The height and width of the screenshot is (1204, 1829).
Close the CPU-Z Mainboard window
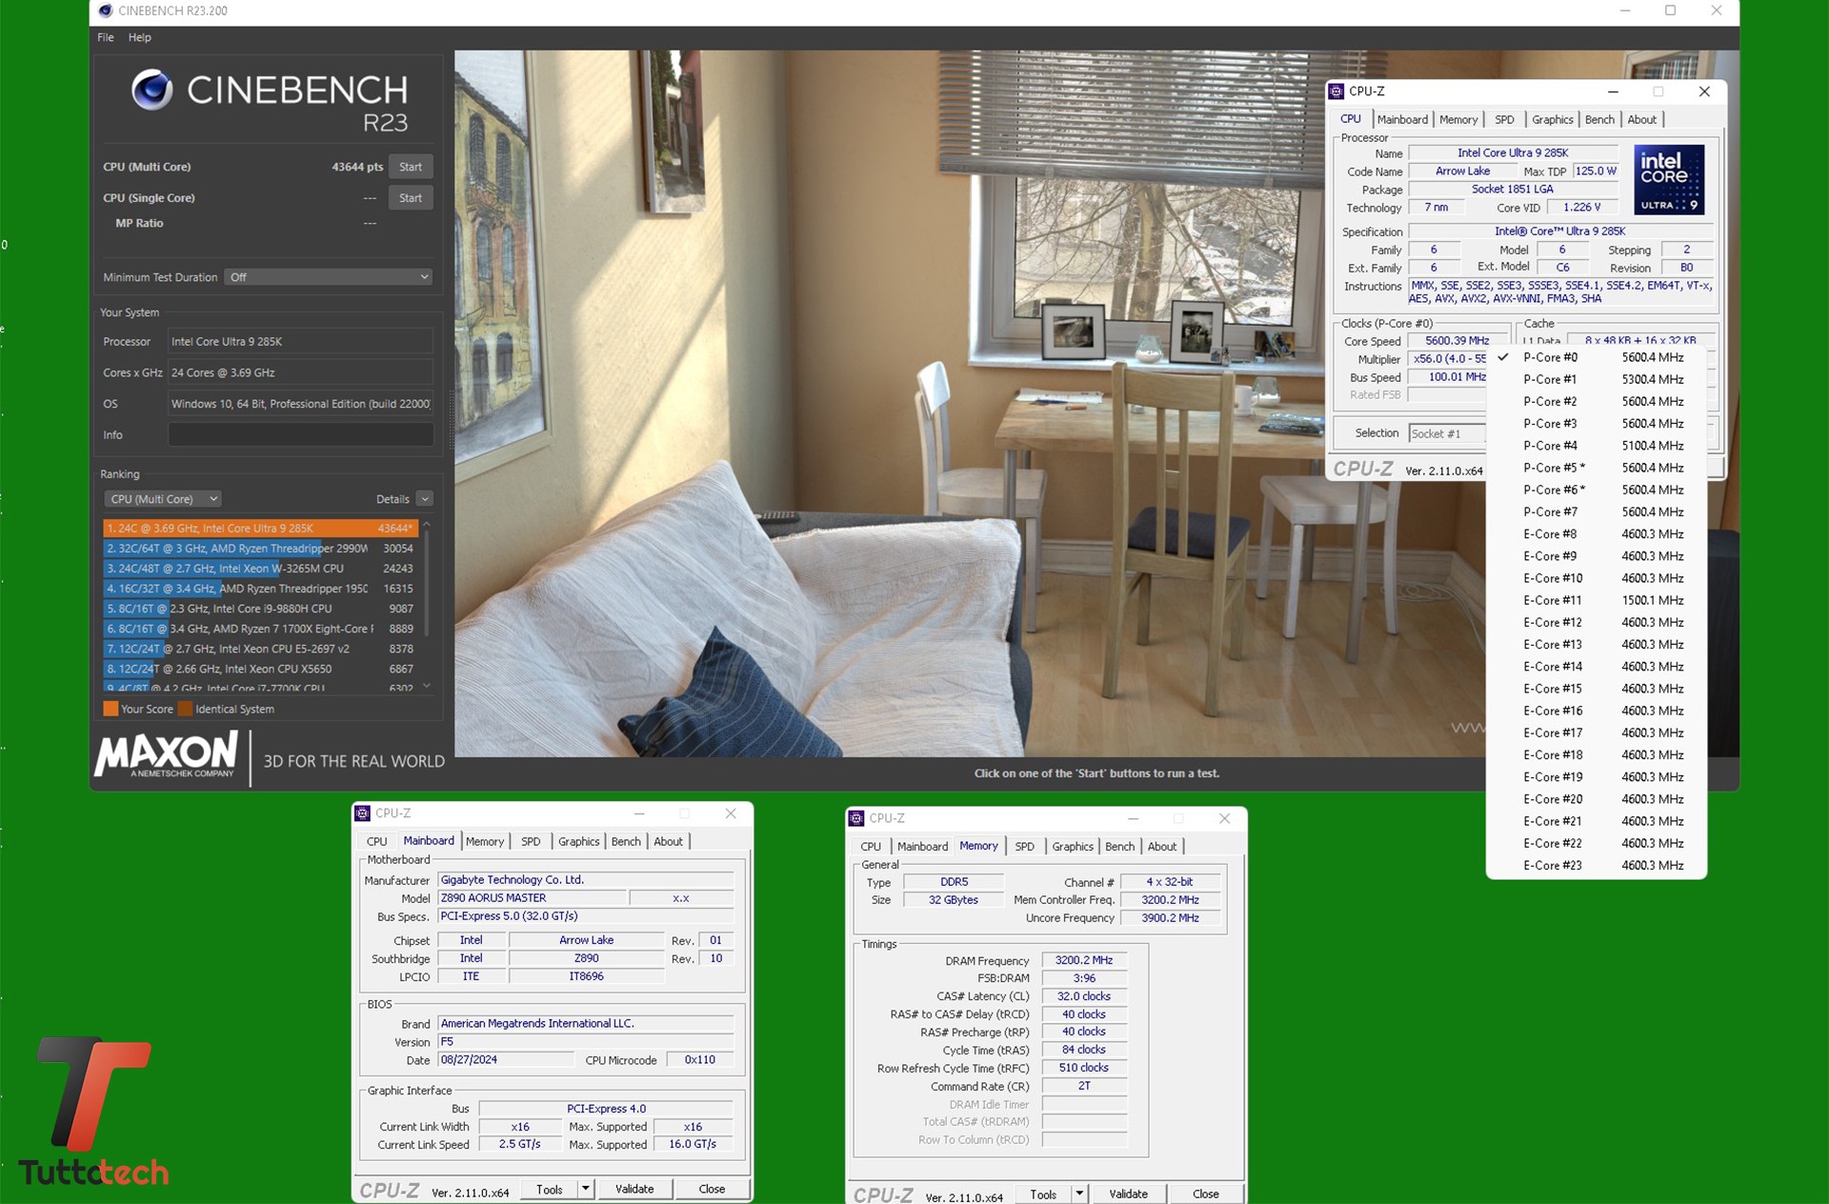click(731, 813)
